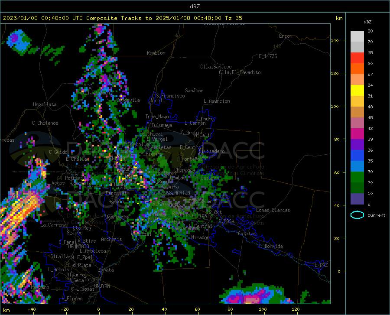The height and width of the screenshot is (315, 390).
Task: Click the Catitas map label
Action: [x=247, y=234]
